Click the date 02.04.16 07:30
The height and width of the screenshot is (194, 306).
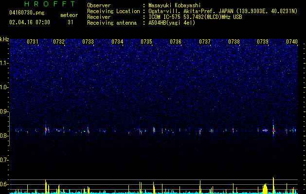coord(30,22)
